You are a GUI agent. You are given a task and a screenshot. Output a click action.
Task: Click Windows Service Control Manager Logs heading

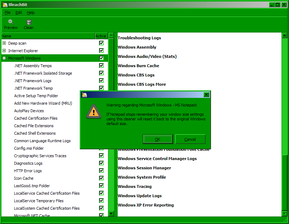(x=157, y=159)
